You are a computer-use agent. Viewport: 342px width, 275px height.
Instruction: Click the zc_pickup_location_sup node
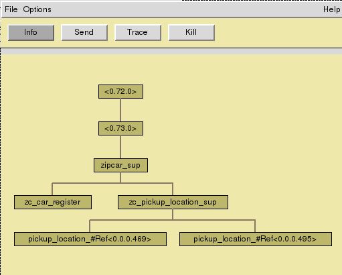[173, 202]
